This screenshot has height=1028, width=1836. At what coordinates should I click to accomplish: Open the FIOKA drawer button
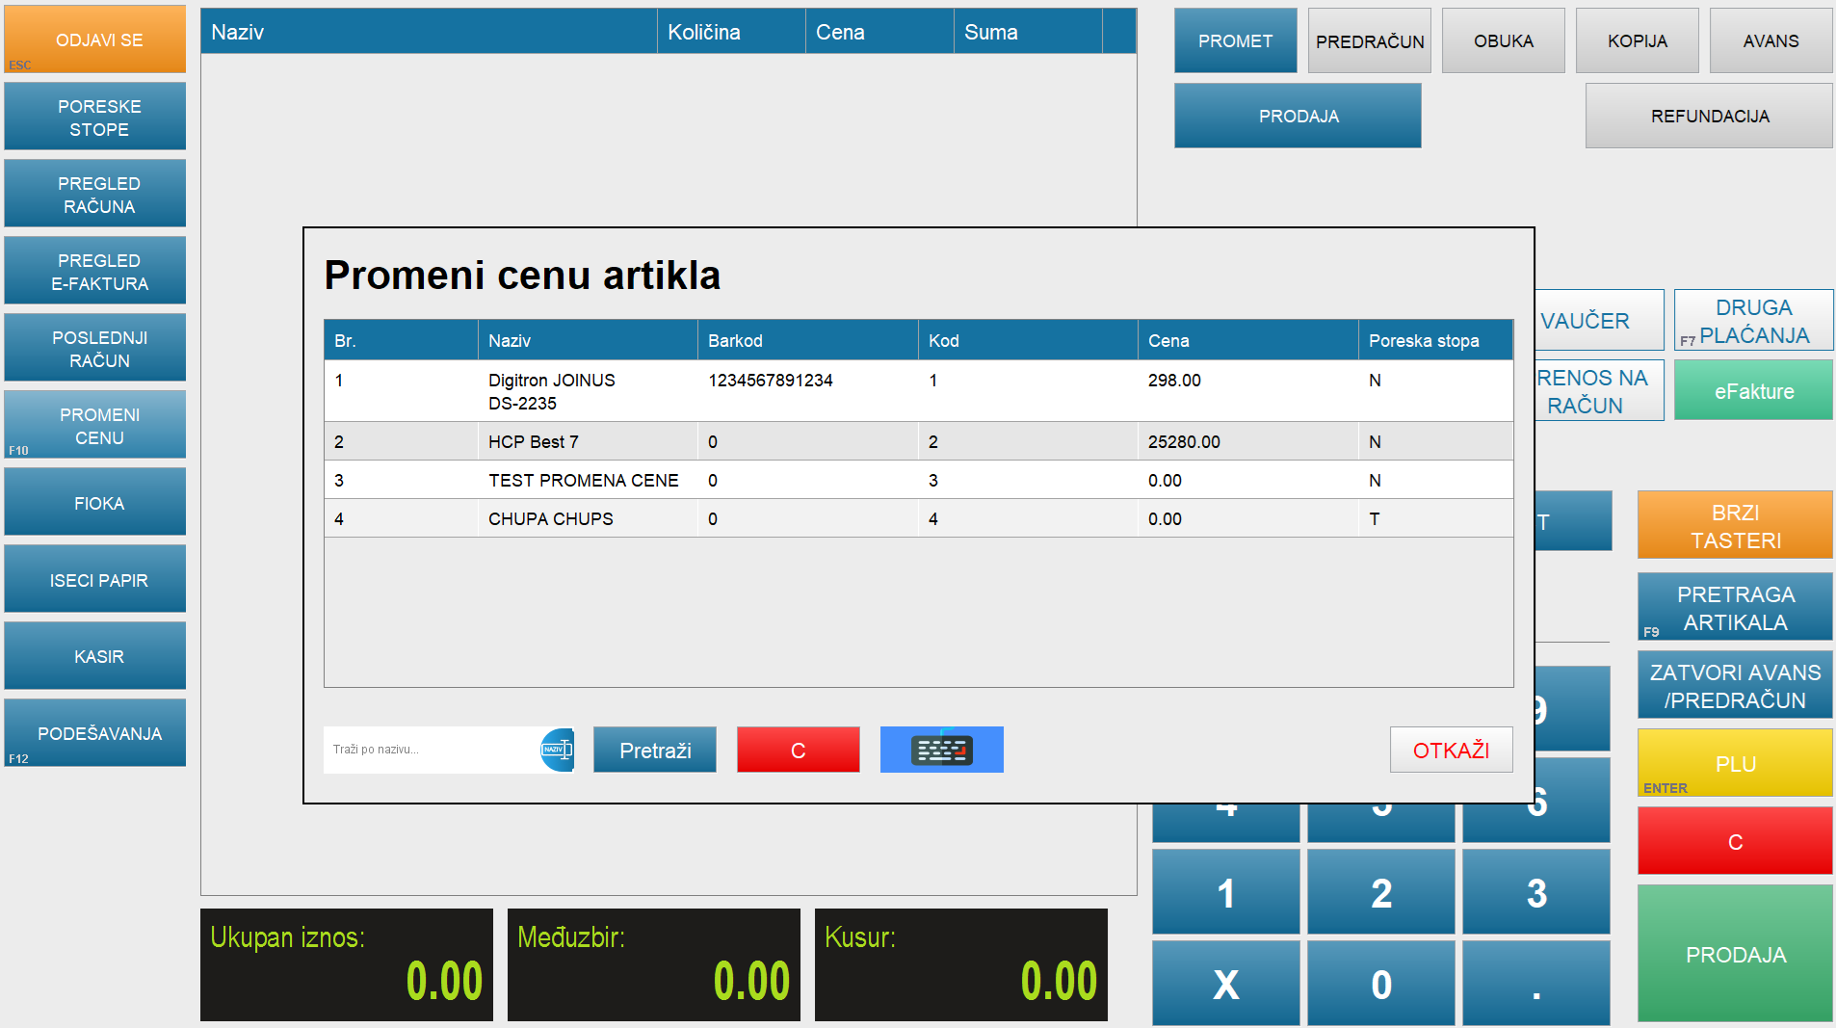[95, 502]
